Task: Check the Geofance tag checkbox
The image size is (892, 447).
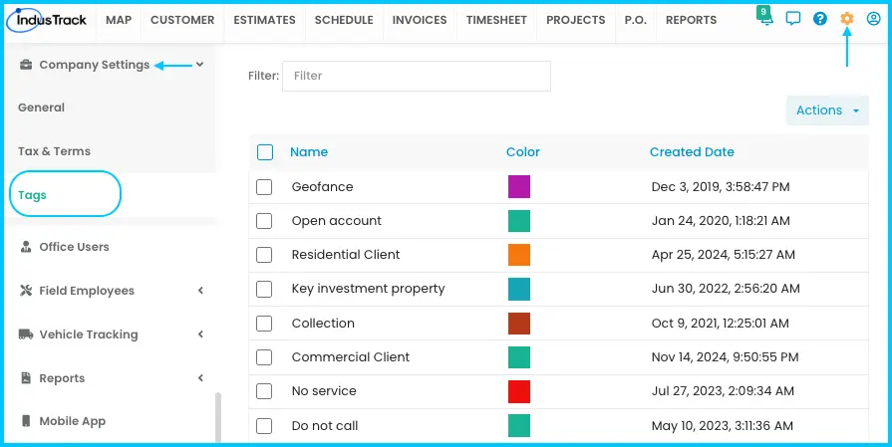Action: 264,187
